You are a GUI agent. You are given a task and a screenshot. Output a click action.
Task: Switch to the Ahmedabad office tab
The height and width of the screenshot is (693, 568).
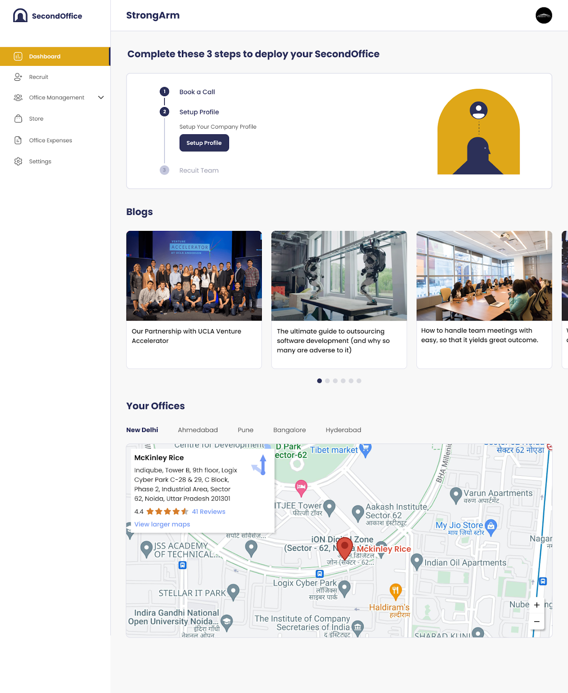pos(198,430)
